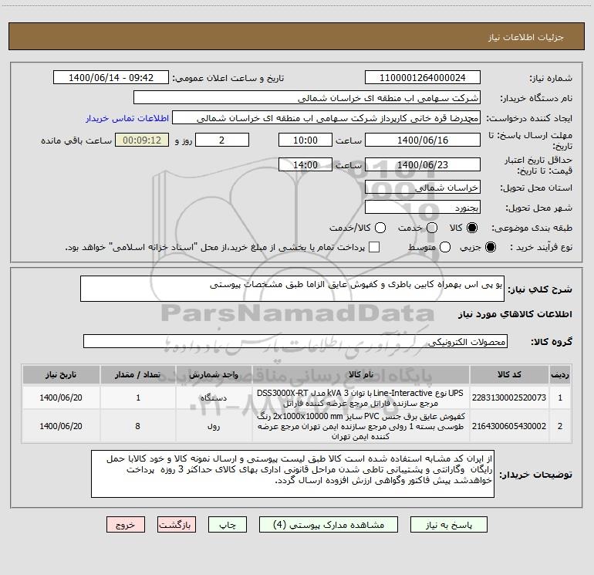This screenshot has height=575, width=594.
Task: Click product code 2164300605430002
Action: pos(509,426)
